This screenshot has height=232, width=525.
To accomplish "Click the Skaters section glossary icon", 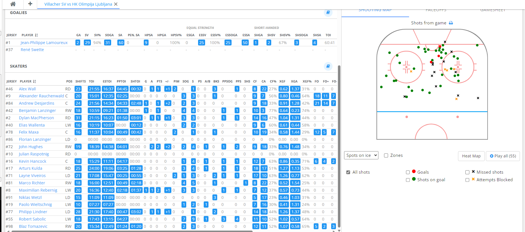I will point(328,66).
